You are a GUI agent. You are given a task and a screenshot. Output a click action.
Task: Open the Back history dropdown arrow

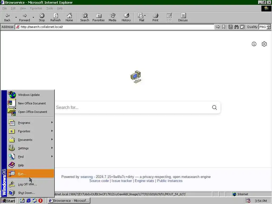coord(16,17)
